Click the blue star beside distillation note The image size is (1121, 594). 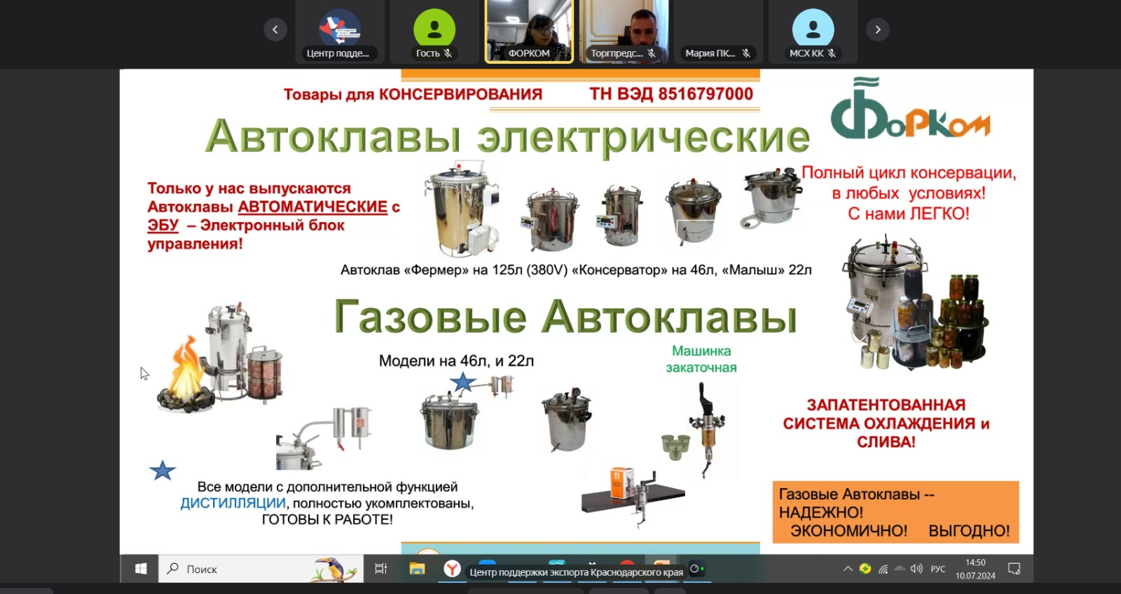tap(163, 470)
